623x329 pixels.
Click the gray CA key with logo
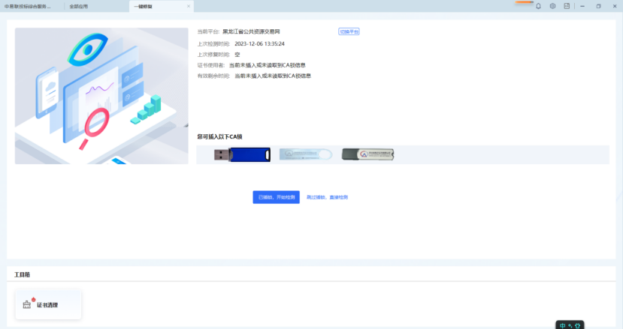(367, 154)
